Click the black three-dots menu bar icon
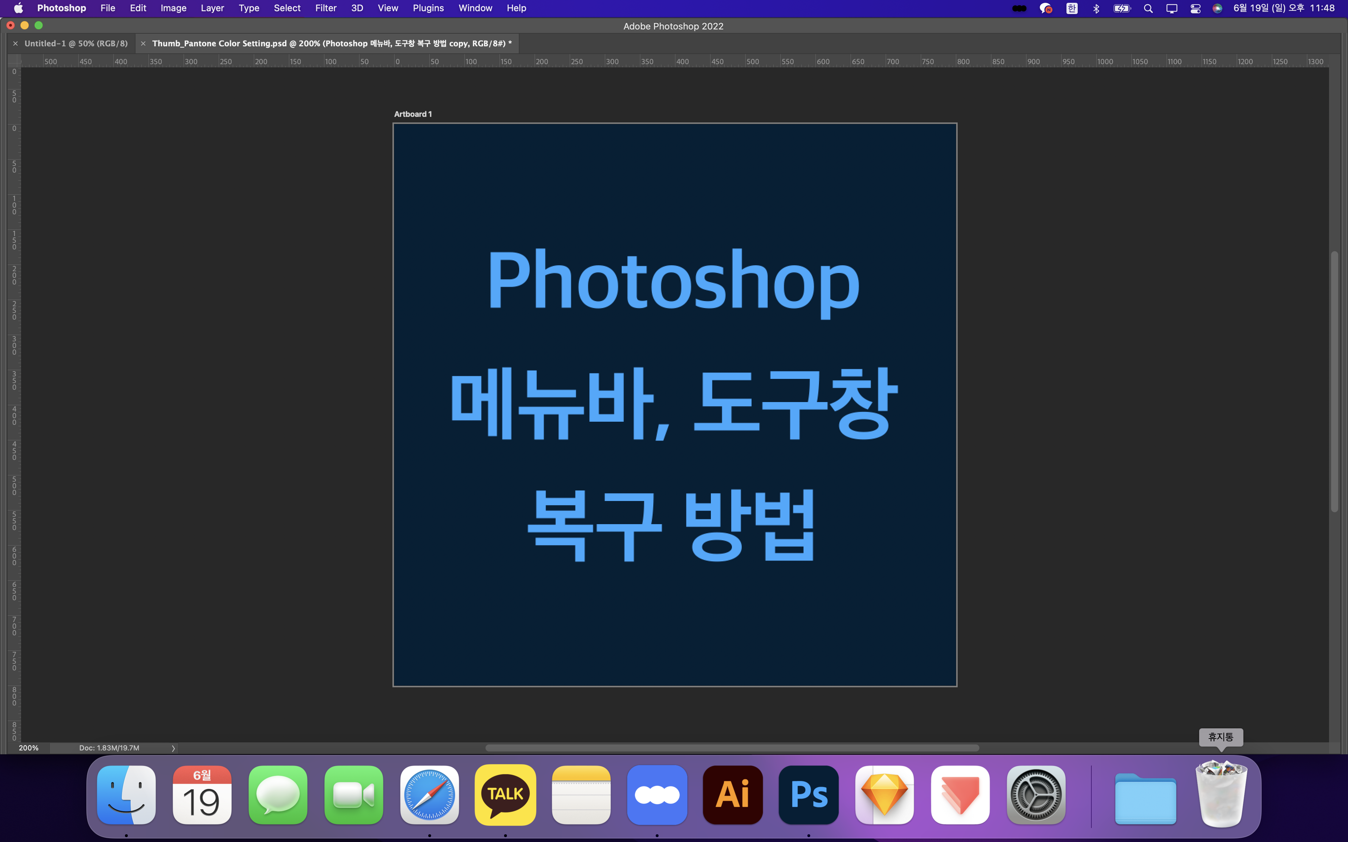1348x842 pixels. (1019, 8)
